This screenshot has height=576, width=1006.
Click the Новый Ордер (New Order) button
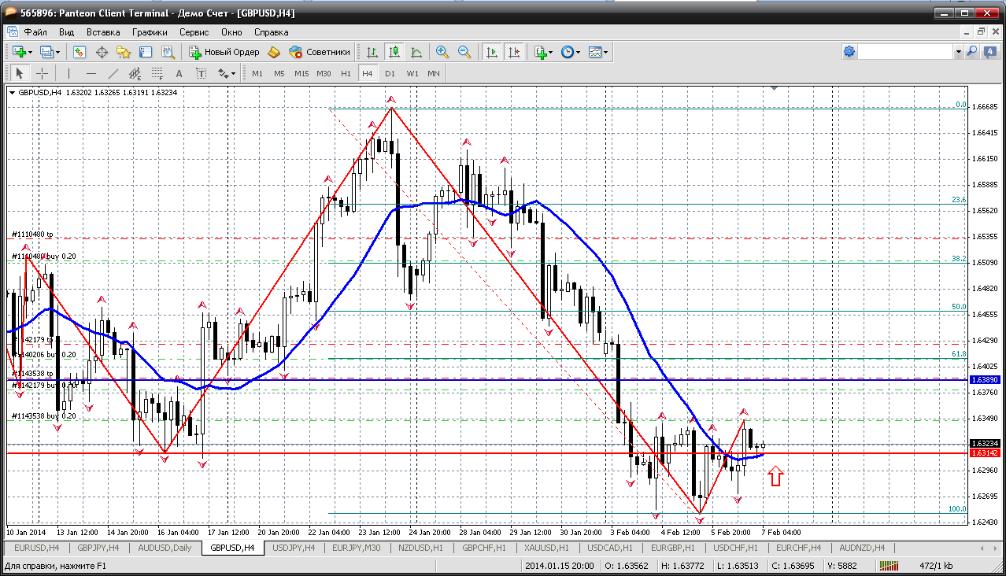[224, 52]
